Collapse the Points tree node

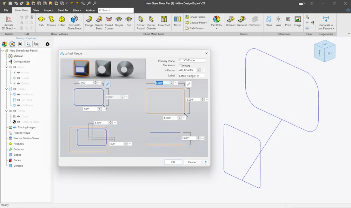pos(6,111)
